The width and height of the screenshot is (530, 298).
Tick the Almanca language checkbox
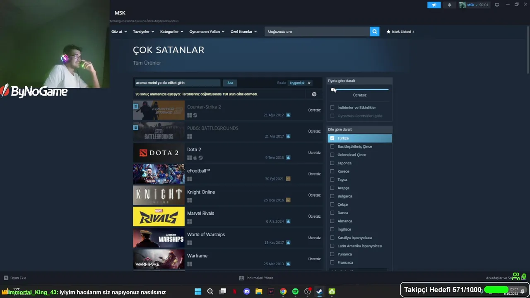pos(332,221)
